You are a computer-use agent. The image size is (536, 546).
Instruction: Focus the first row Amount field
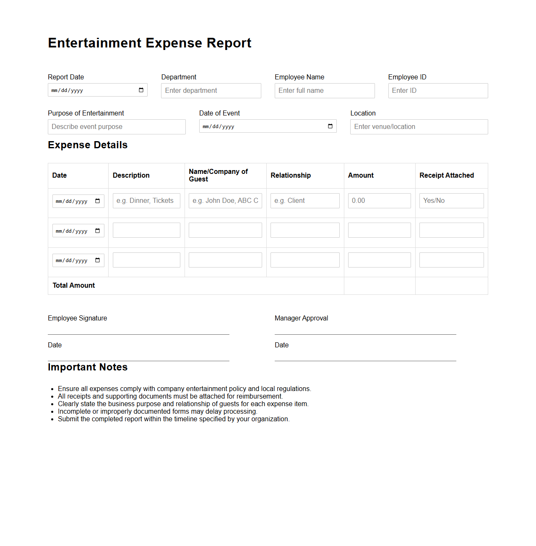pyautogui.click(x=379, y=201)
